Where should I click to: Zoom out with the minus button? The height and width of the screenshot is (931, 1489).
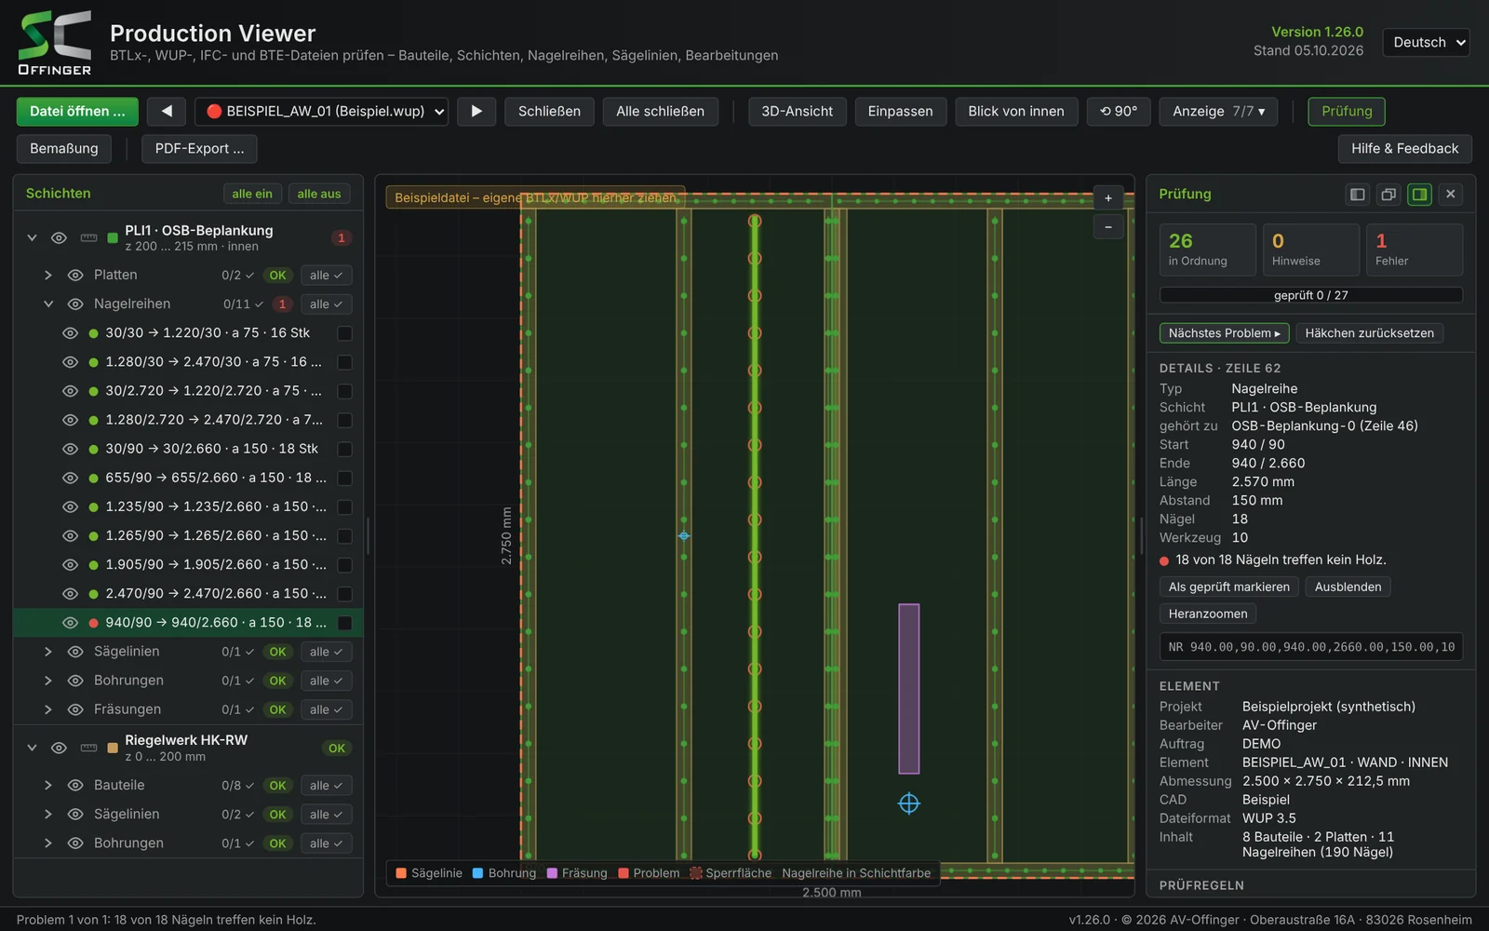pyautogui.click(x=1107, y=227)
